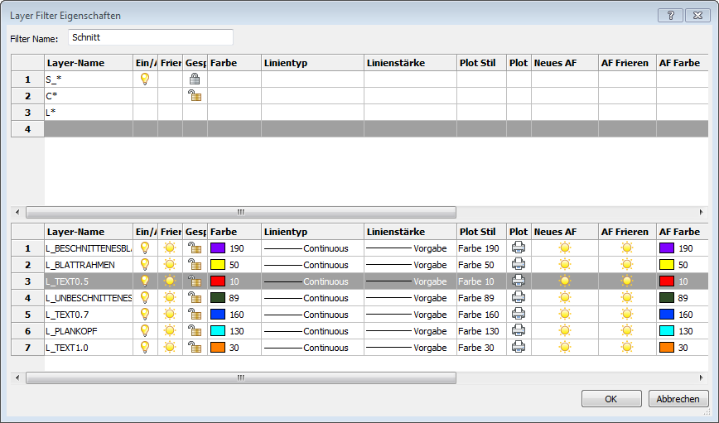Toggle the light bulb on the S_* filter row

point(145,79)
